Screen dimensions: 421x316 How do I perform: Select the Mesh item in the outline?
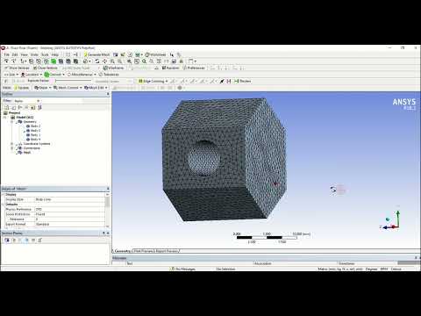pos(27,153)
